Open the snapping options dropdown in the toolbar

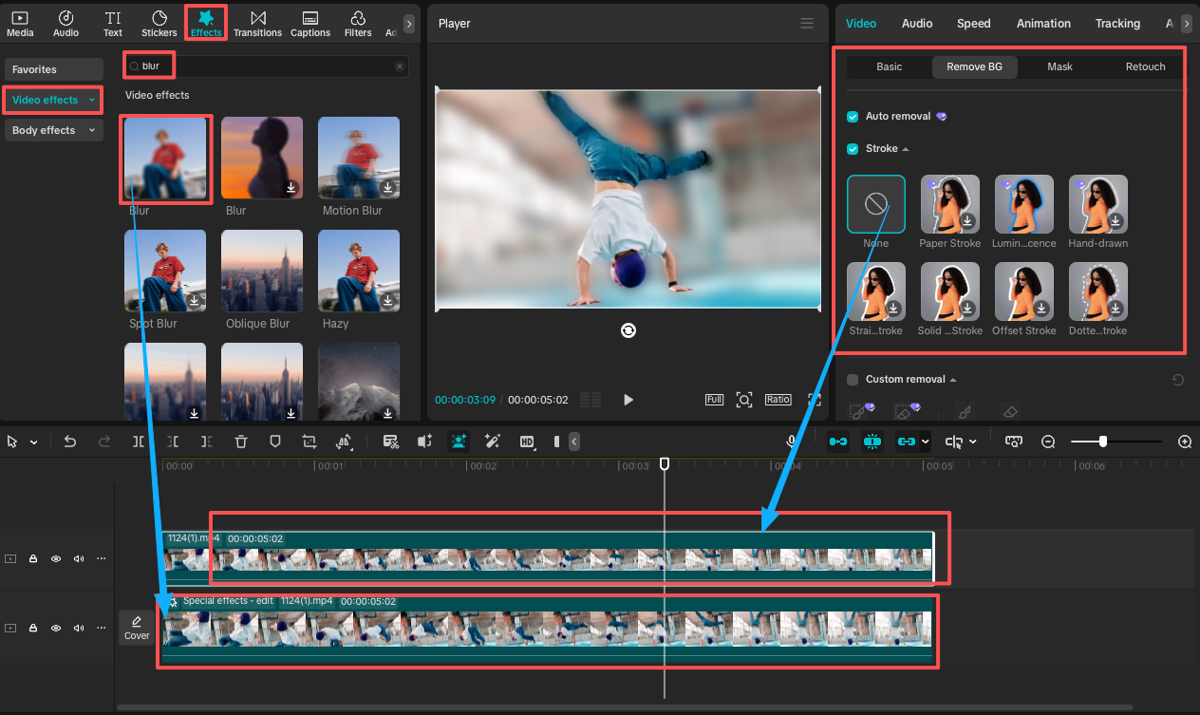972,441
